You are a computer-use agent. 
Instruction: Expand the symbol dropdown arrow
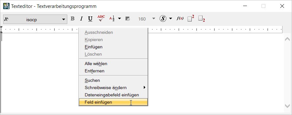[x=170, y=19]
